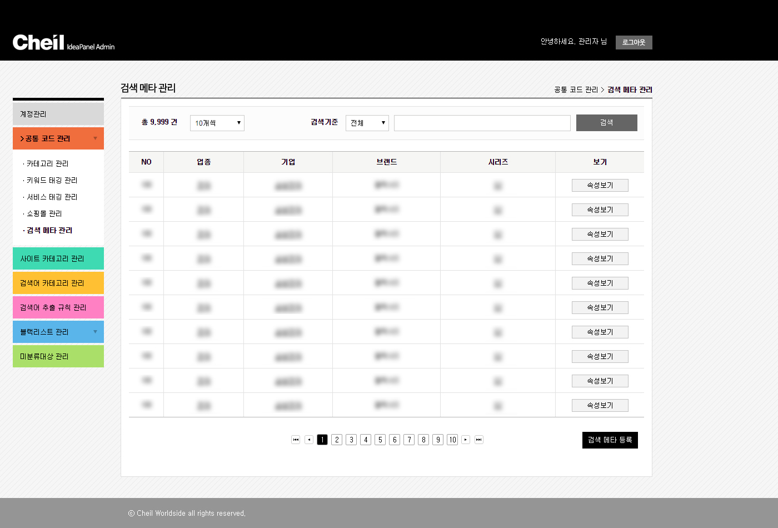Screen dimensions: 778x528
Task: Go to page 5 in pagination
Action: [380, 440]
